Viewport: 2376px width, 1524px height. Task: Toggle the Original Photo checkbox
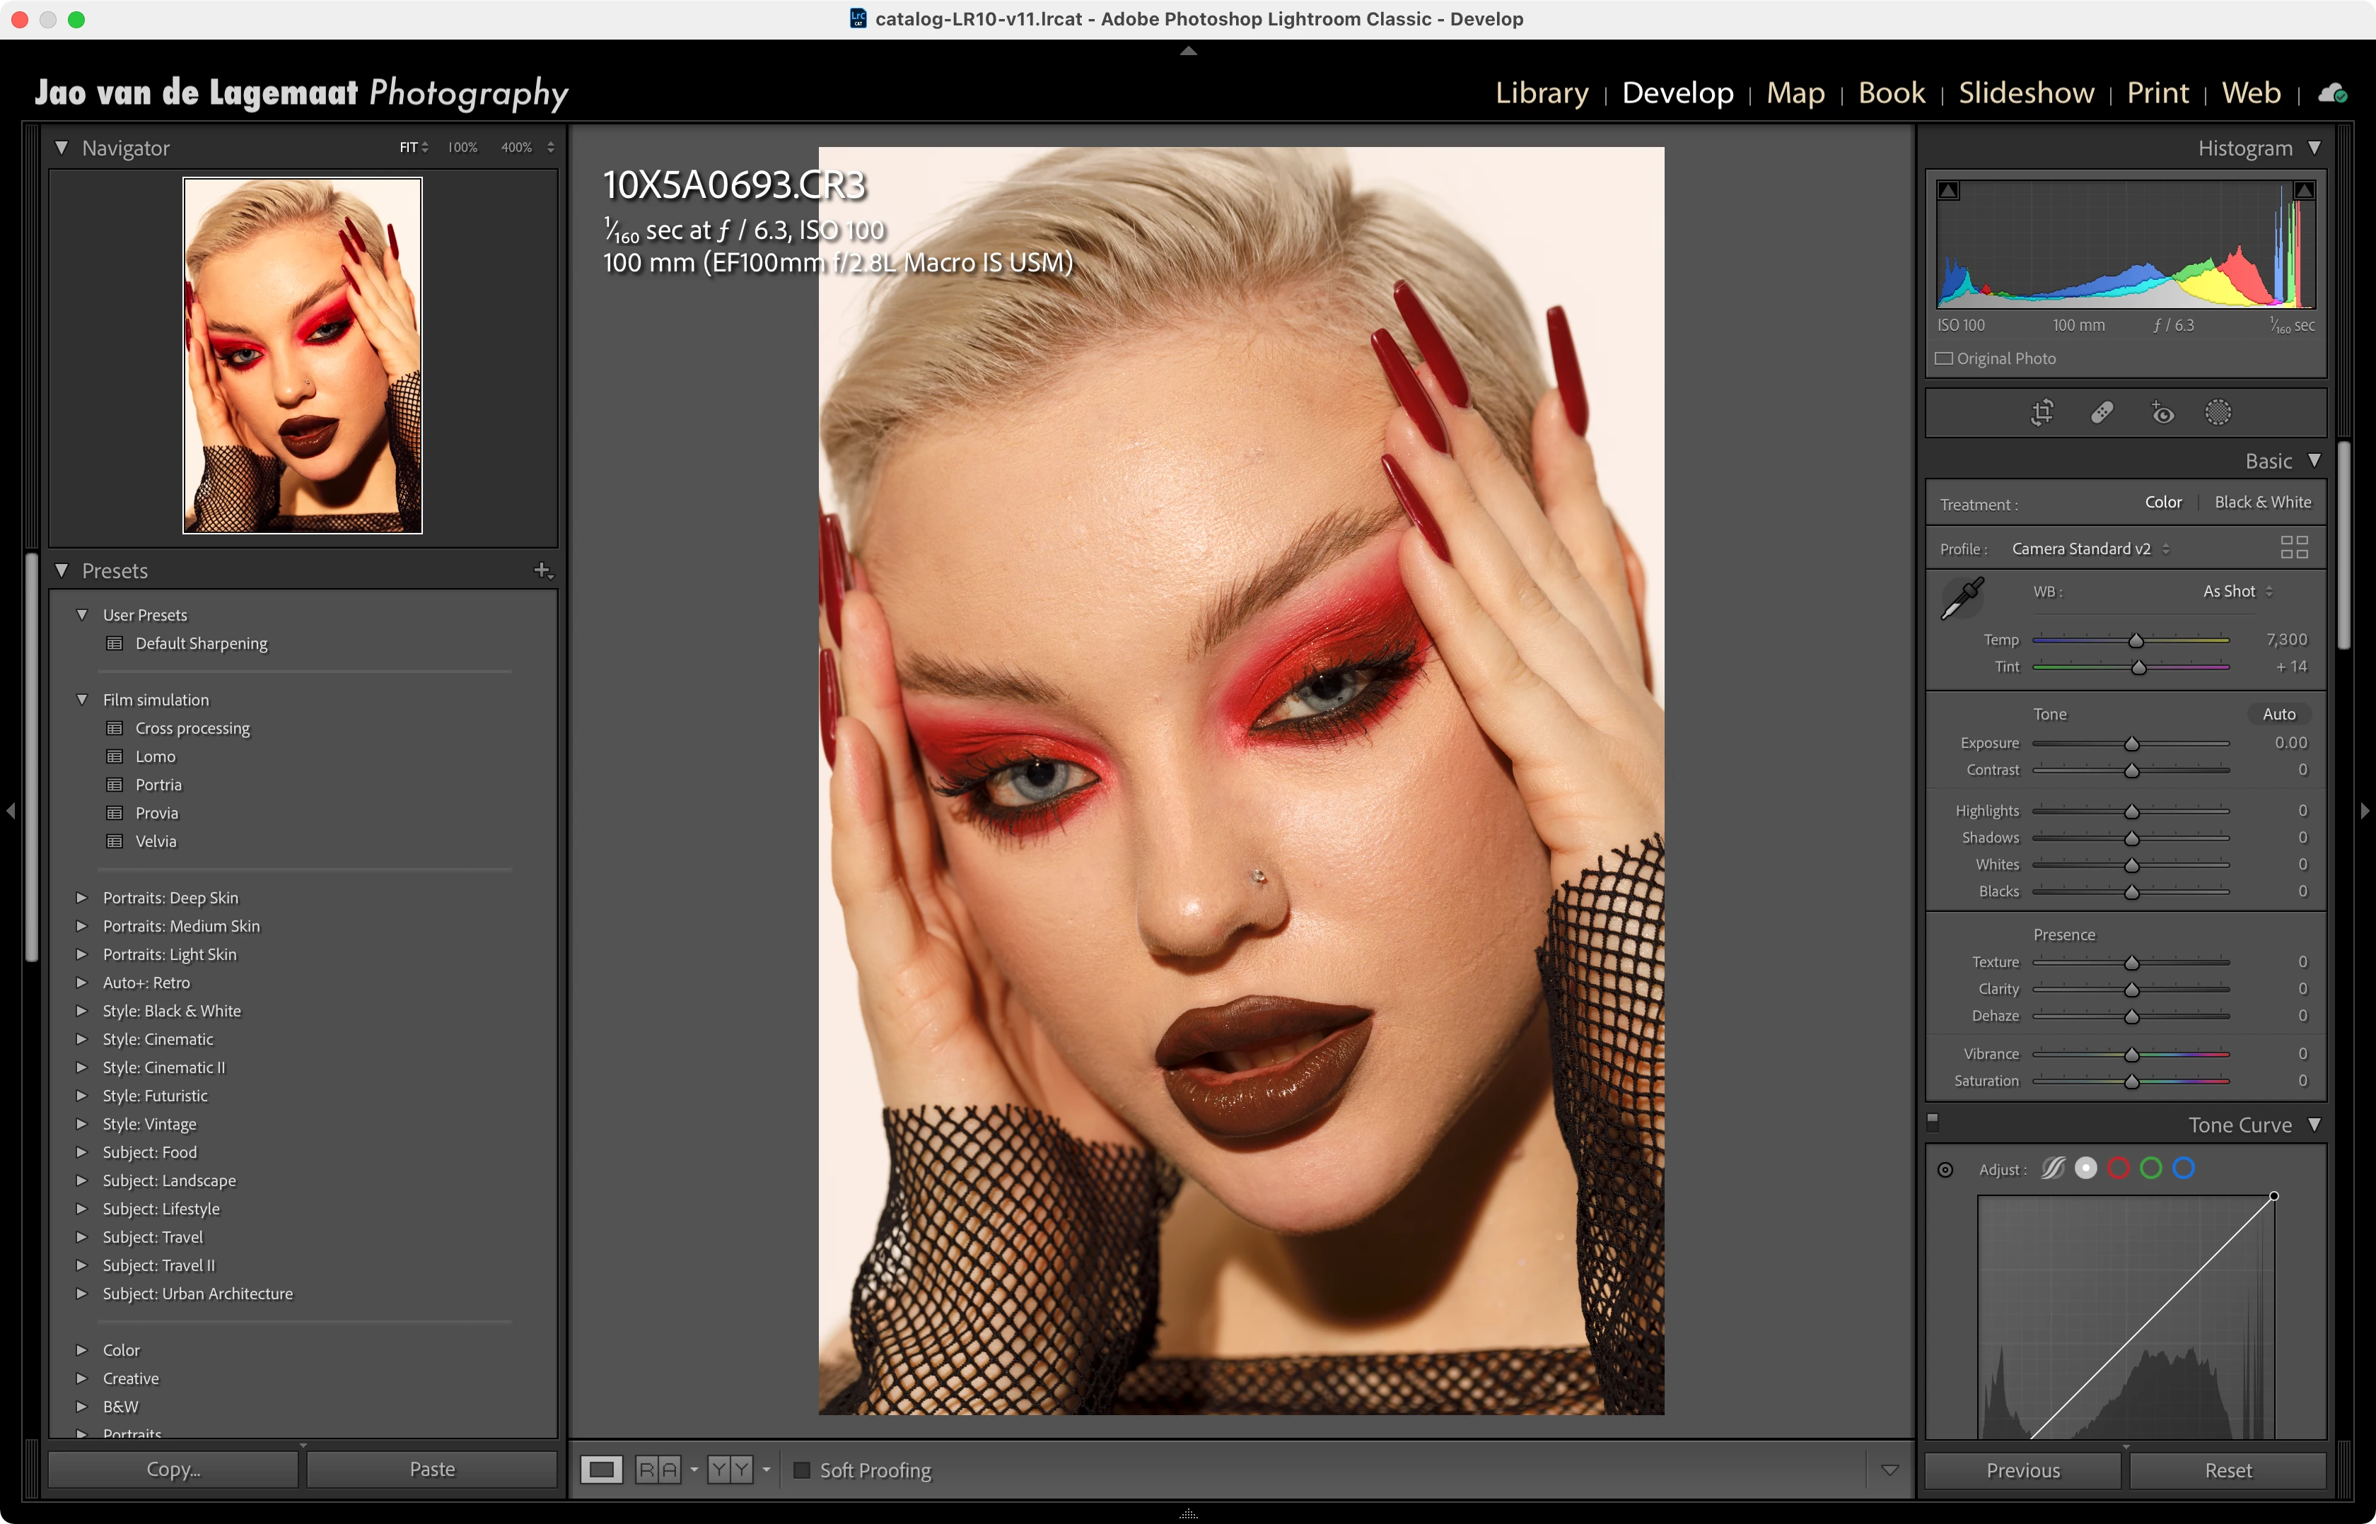tap(1945, 358)
